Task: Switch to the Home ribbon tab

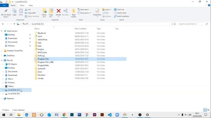Action: pos(13,5)
